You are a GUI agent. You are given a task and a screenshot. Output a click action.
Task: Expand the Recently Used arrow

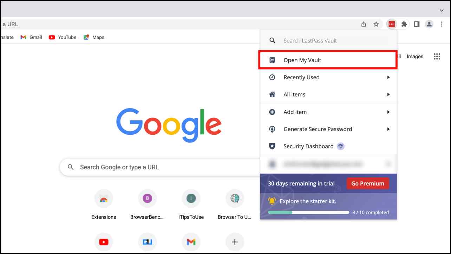click(388, 77)
